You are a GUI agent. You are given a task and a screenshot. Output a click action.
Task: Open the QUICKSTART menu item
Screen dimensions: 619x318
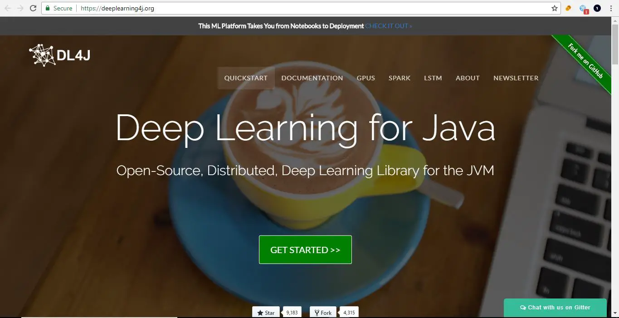pos(246,78)
